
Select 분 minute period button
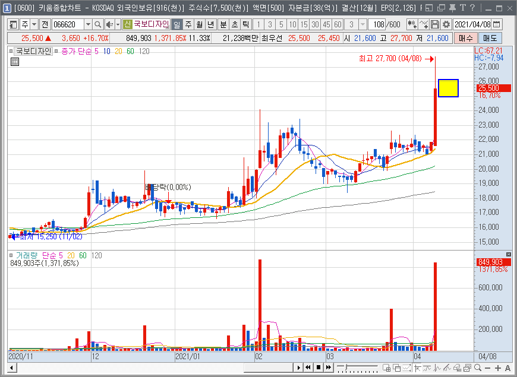223,24
